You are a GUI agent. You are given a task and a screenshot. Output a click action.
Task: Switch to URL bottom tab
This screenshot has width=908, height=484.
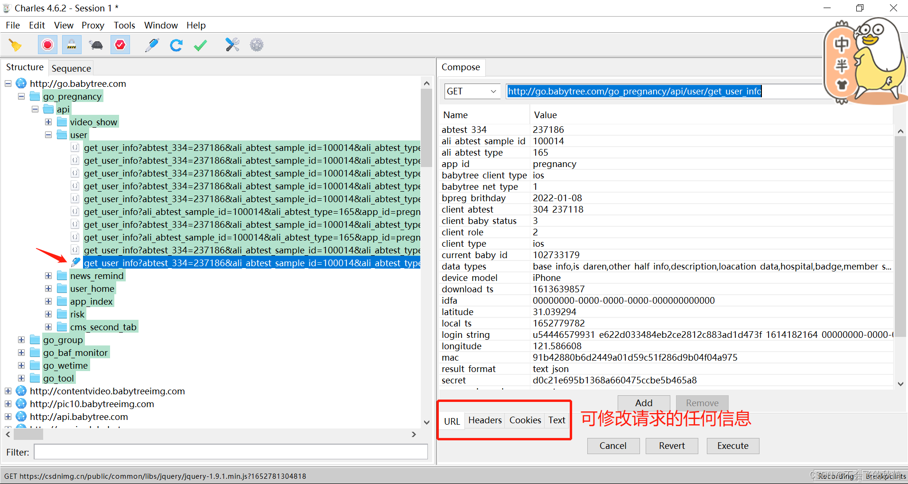[452, 421]
